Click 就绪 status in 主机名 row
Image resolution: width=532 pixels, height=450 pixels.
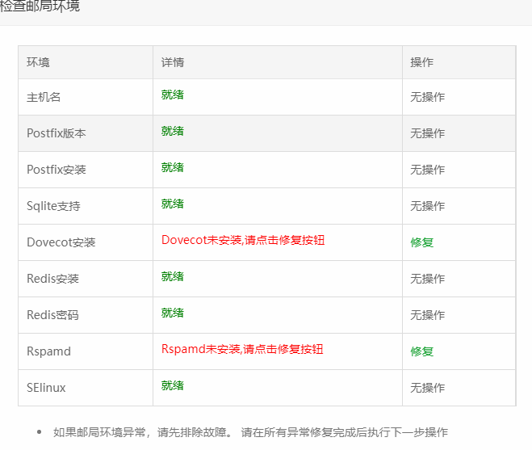pos(173,95)
